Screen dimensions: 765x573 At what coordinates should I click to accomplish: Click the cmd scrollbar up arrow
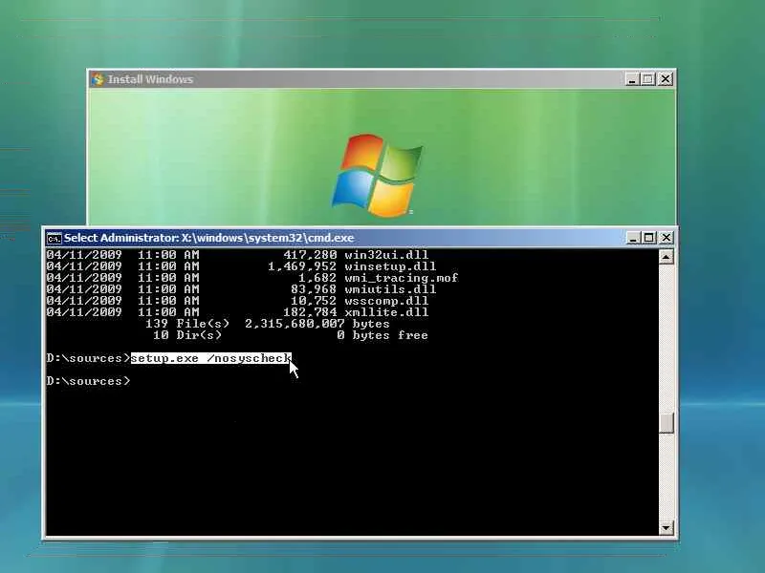pos(666,257)
